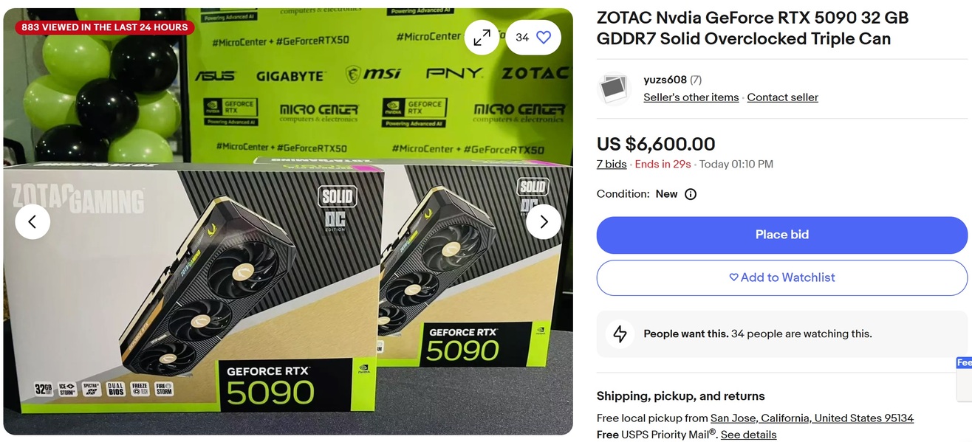Viewport: 972px width, 442px height.
Task: Click the seller avatar thumbnail
Action: 613,89
